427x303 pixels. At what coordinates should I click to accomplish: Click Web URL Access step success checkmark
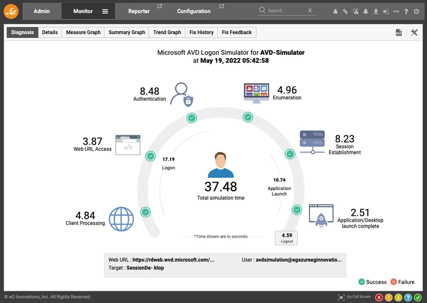tap(150, 156)
